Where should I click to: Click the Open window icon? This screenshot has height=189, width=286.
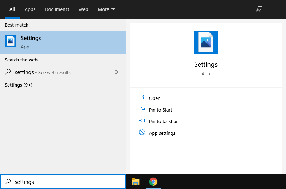coord(141,97)
